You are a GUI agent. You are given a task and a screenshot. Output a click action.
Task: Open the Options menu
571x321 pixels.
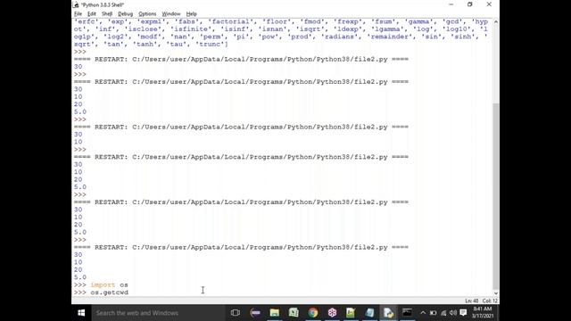(x=147, y=14)
